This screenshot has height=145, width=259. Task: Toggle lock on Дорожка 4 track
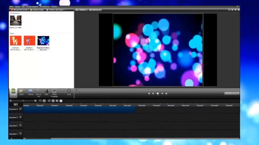(x=21, y=109)
